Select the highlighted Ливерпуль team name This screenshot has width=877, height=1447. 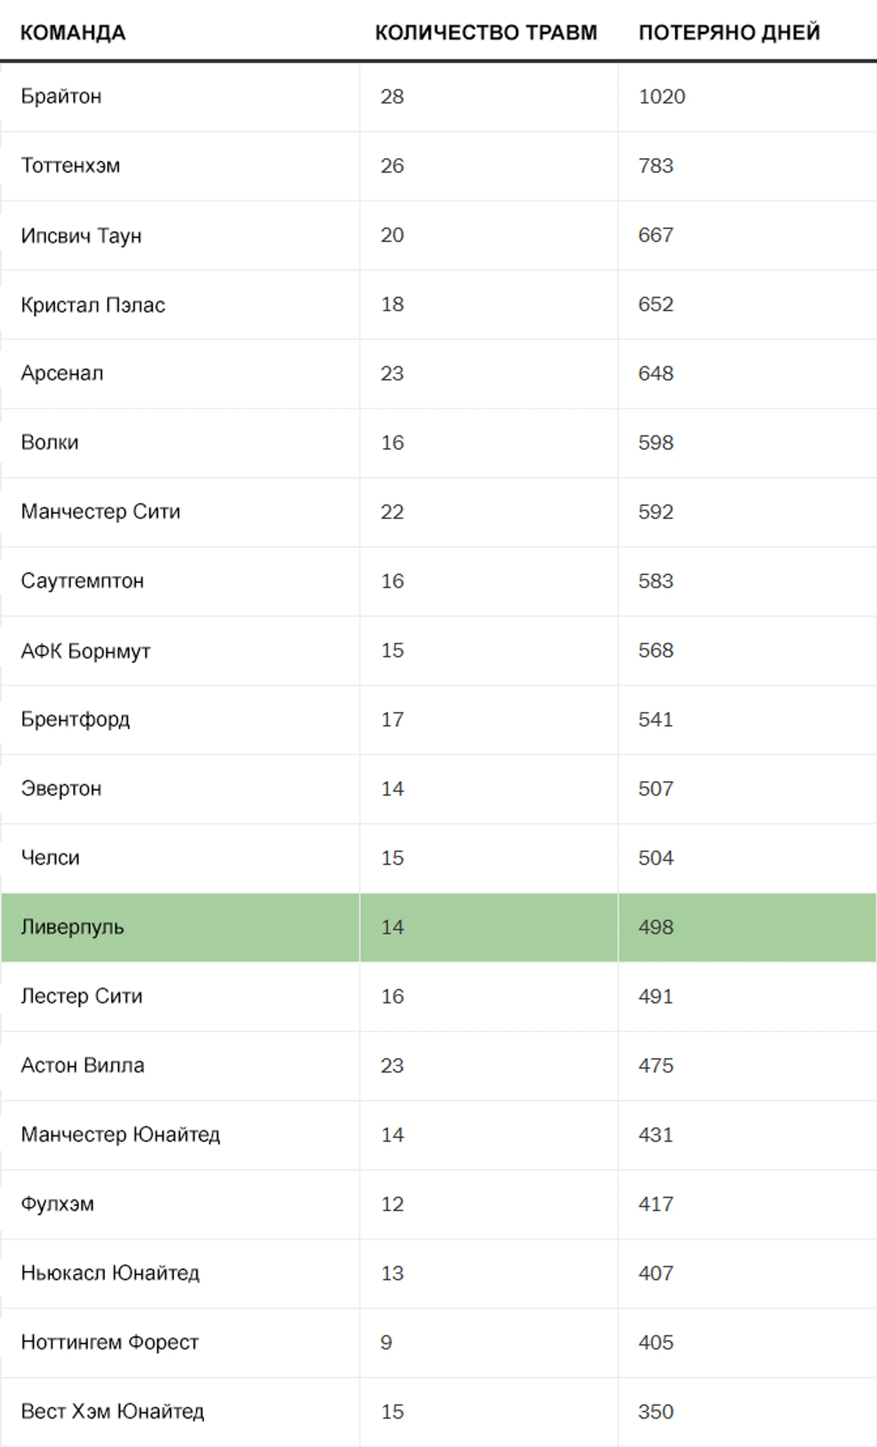(72, 928)
